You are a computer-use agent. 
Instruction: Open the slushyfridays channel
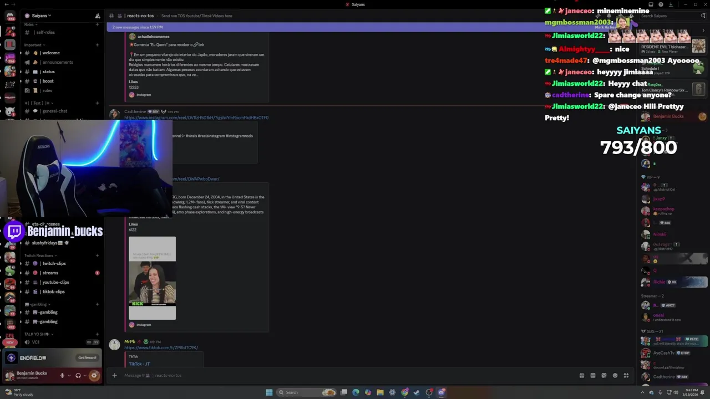pyautogui.click(x=50, y=243)
